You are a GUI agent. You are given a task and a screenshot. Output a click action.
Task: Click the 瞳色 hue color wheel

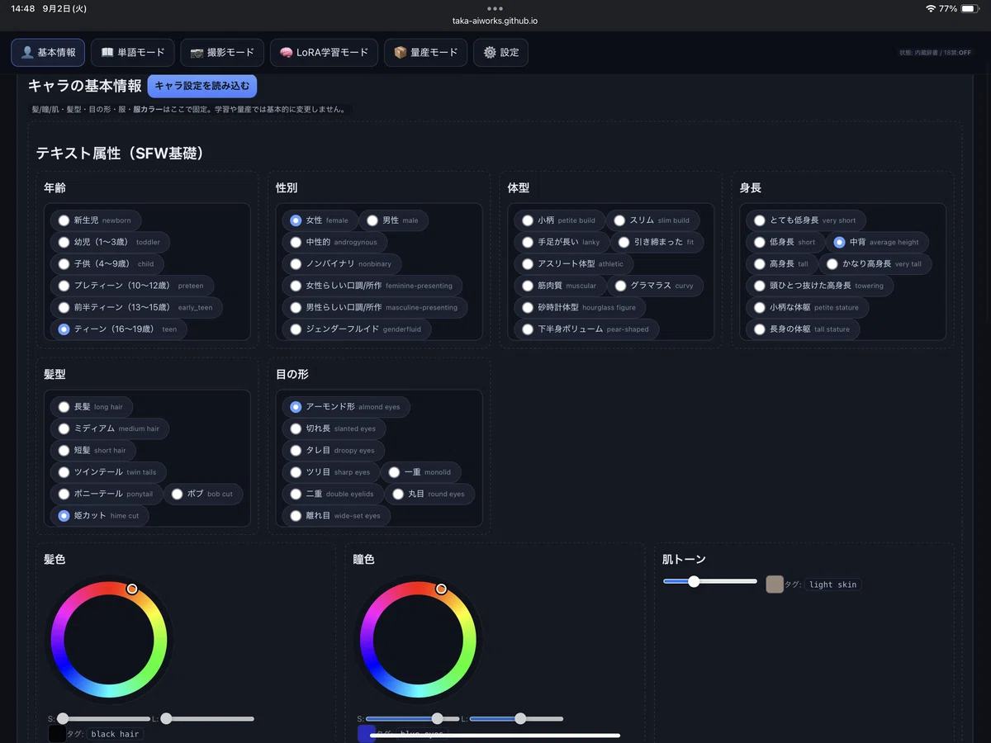point(419,640)
